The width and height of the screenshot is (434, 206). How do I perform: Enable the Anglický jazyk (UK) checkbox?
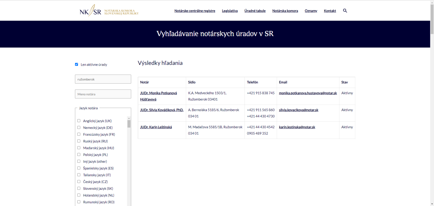79,121
